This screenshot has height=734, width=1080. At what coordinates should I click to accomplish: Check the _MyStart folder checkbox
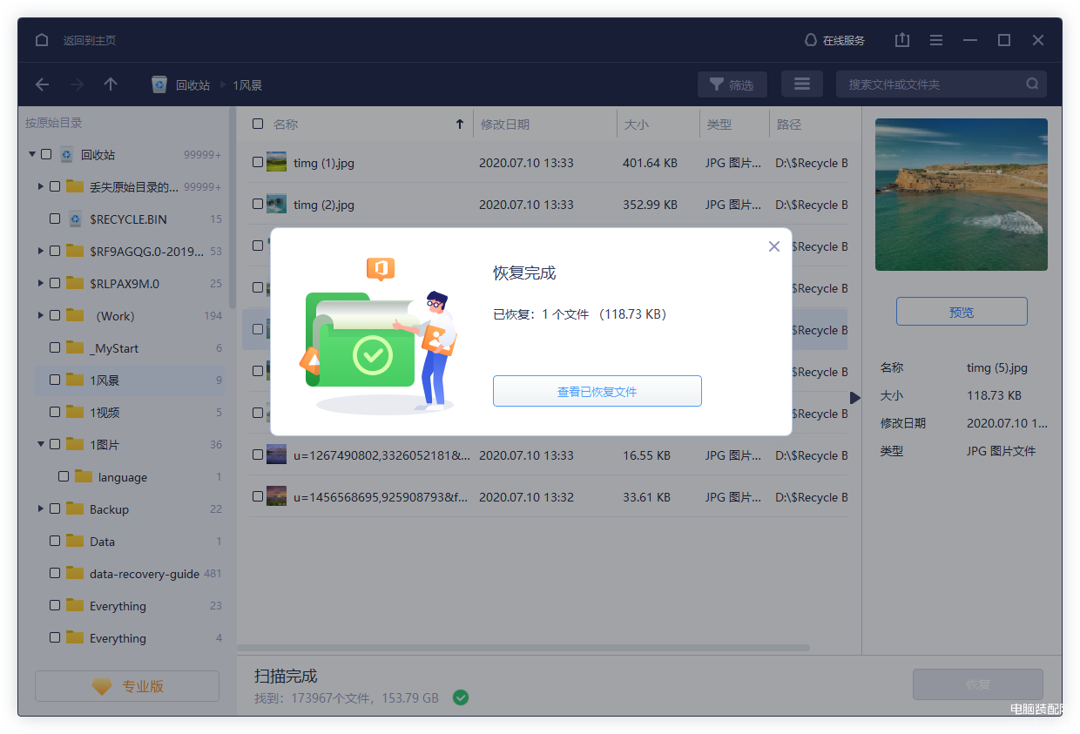[55, 347]
